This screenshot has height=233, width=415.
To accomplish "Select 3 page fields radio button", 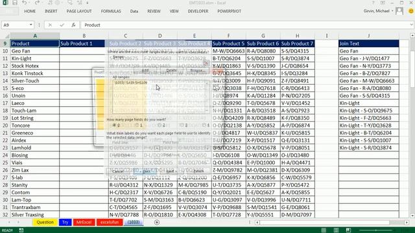I will tap(182, 125).
